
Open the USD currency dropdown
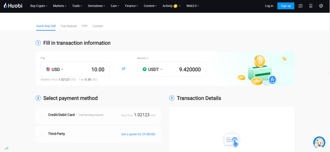(55, 69)
